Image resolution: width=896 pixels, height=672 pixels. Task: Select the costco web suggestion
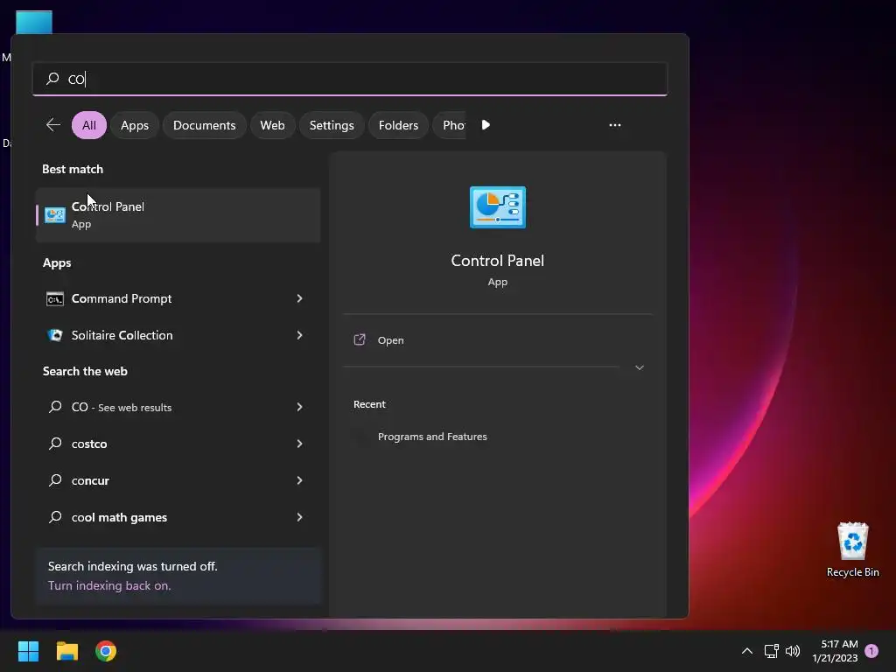[x=178, y=444]
